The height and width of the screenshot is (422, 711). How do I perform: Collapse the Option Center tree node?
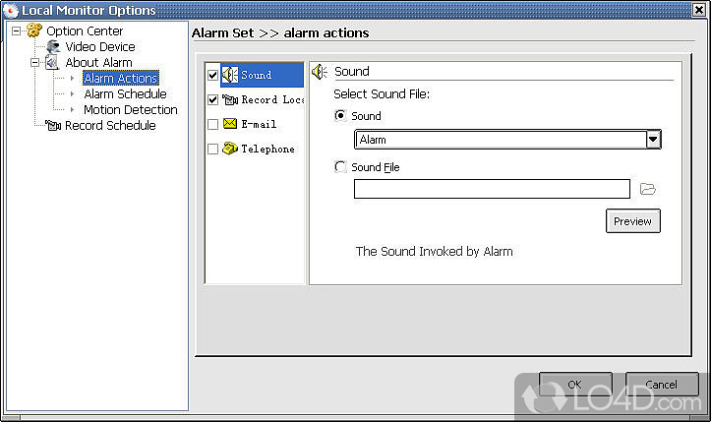[x=17, y=30]
